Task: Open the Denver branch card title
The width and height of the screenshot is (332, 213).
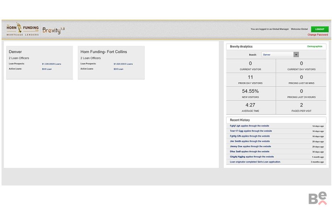Action: (15, 52)
